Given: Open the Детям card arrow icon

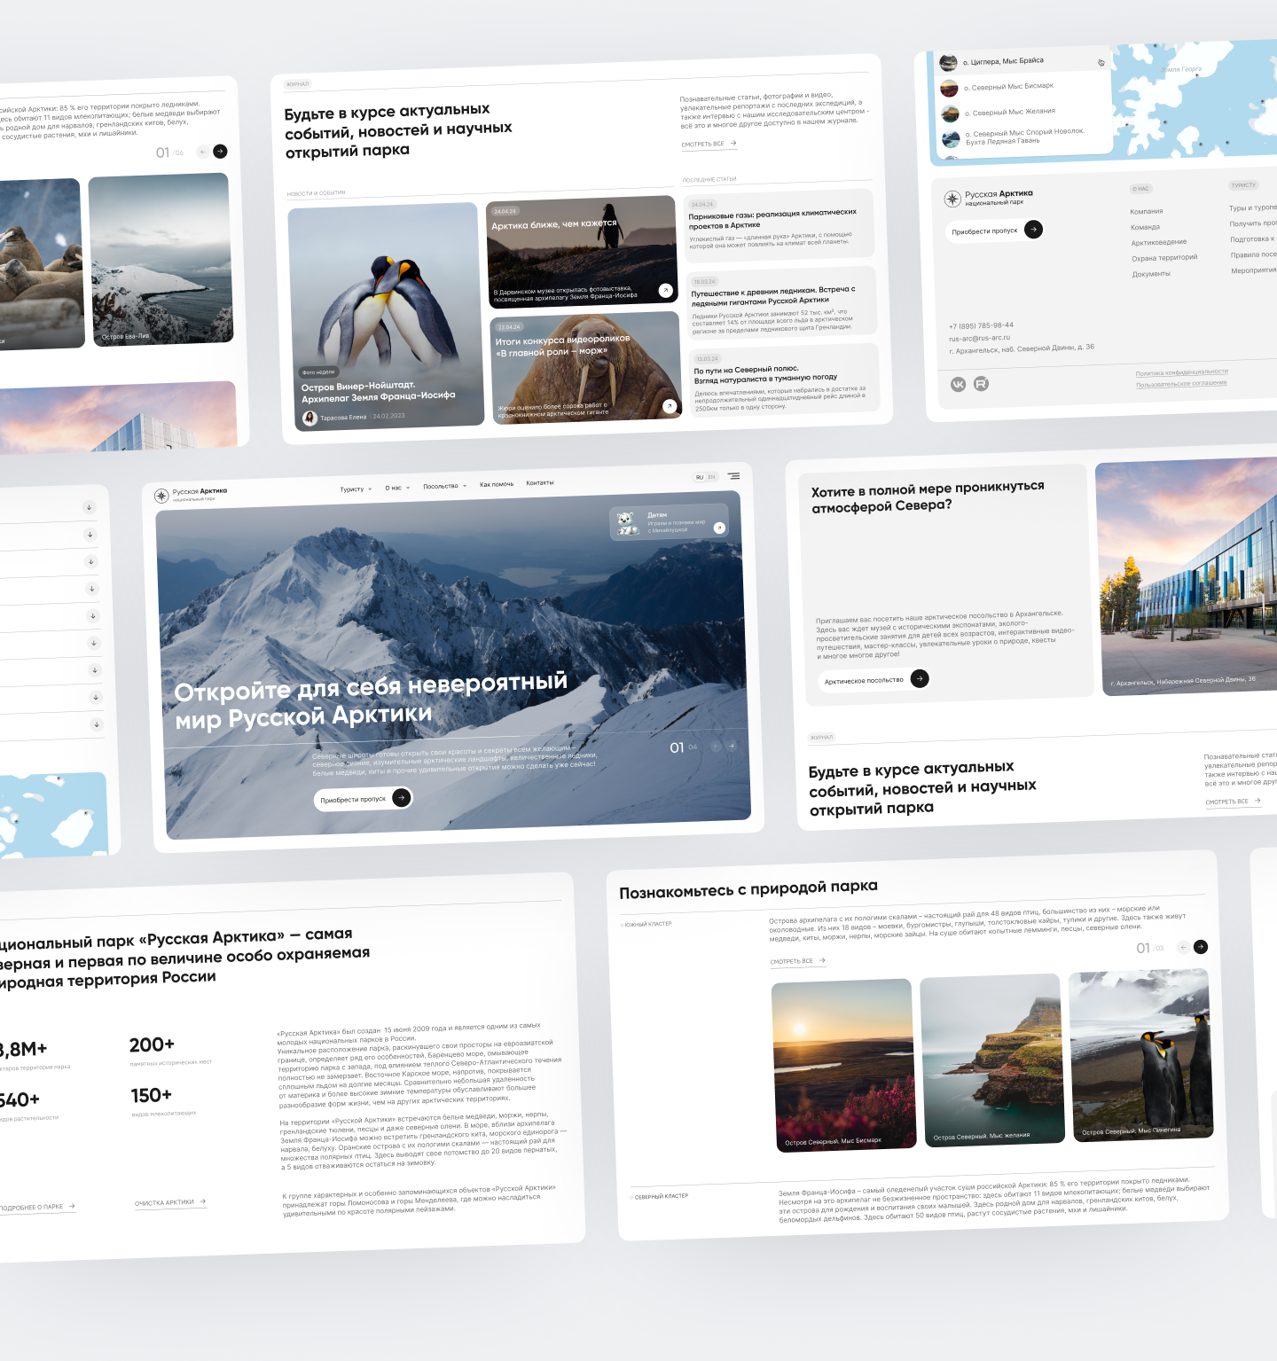Looking at the screenshot, I should (719, 528).
